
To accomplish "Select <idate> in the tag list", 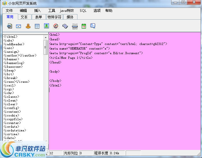I will [10, 138].
